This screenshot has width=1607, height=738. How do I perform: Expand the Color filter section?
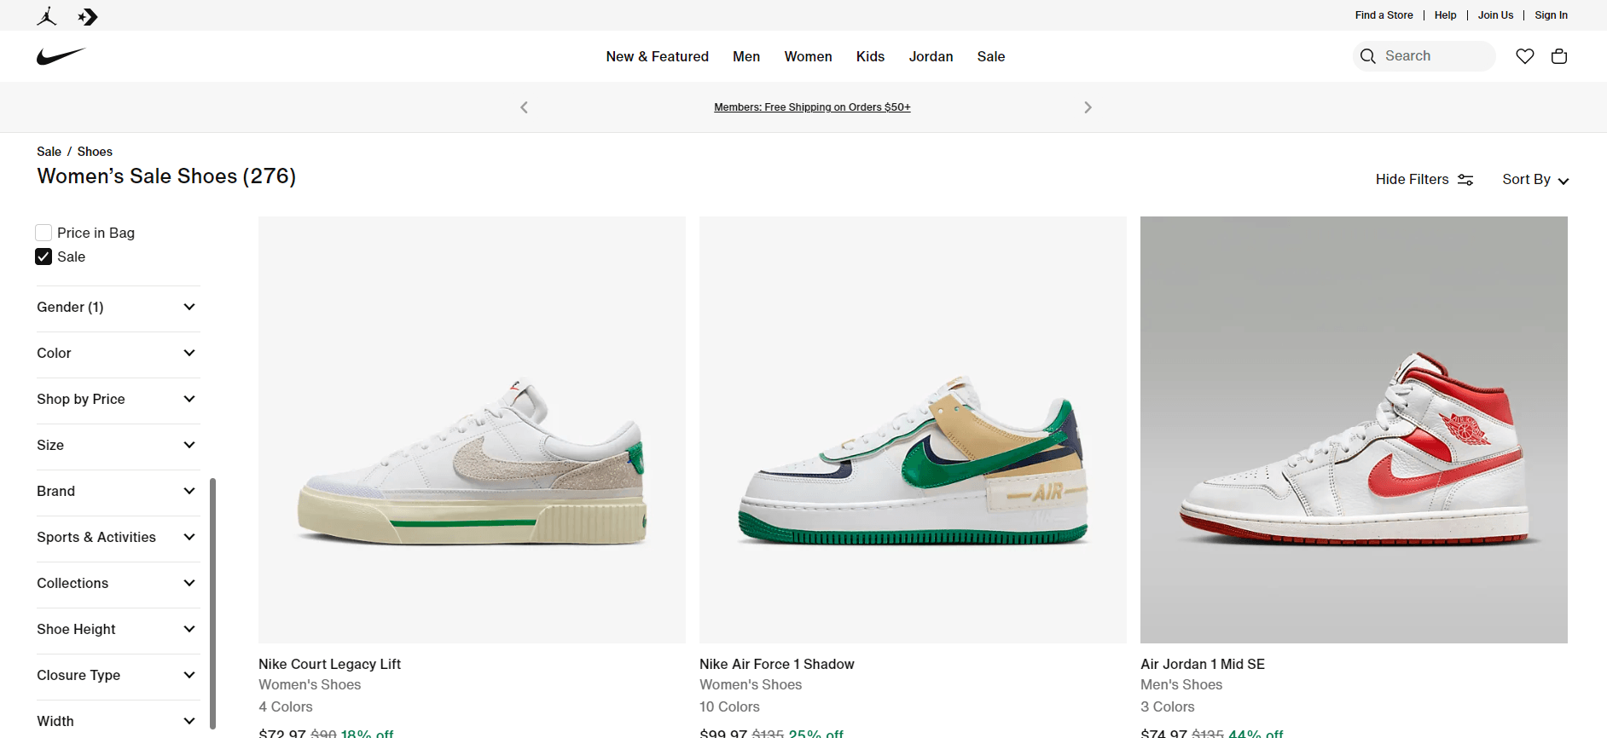tap(118, 353)
